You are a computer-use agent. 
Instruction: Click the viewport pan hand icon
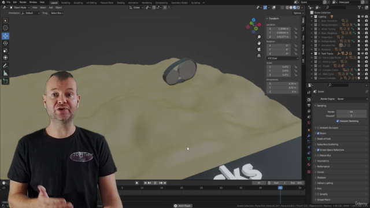259,43
